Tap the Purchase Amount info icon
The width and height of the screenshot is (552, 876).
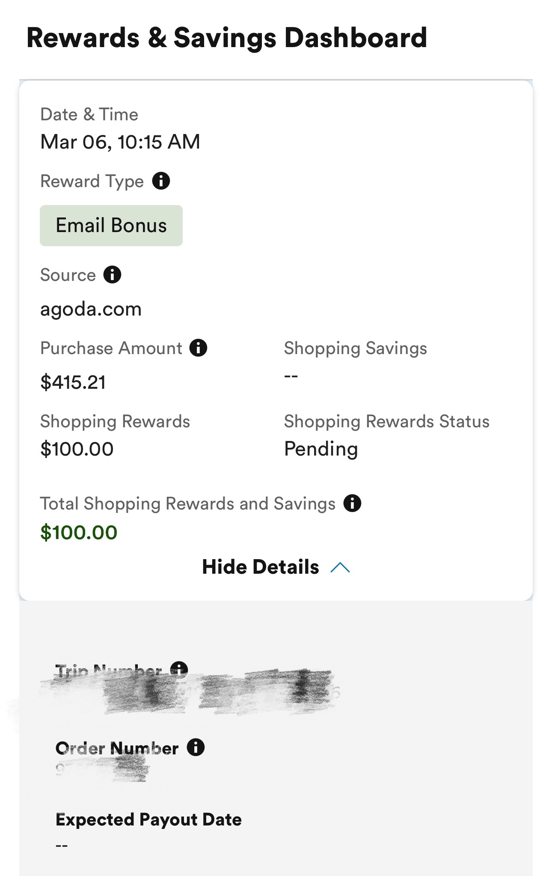(199, 348)
